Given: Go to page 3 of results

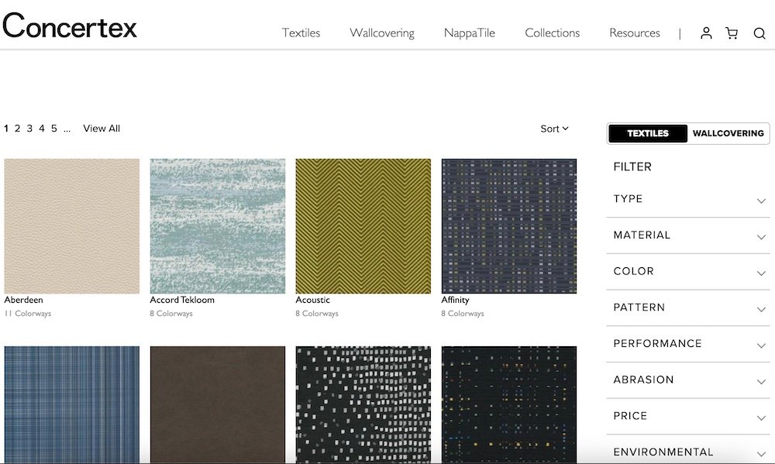Looking at the screenshot, I should (29, 129).
